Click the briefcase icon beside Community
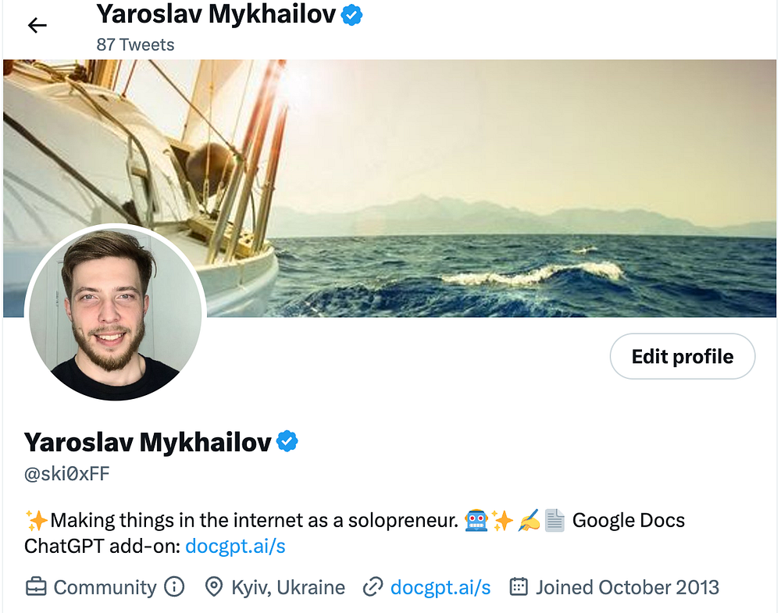 [36, 586]
